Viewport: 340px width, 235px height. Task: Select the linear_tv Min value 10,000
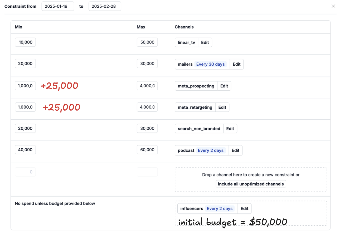tap(25, 42)
